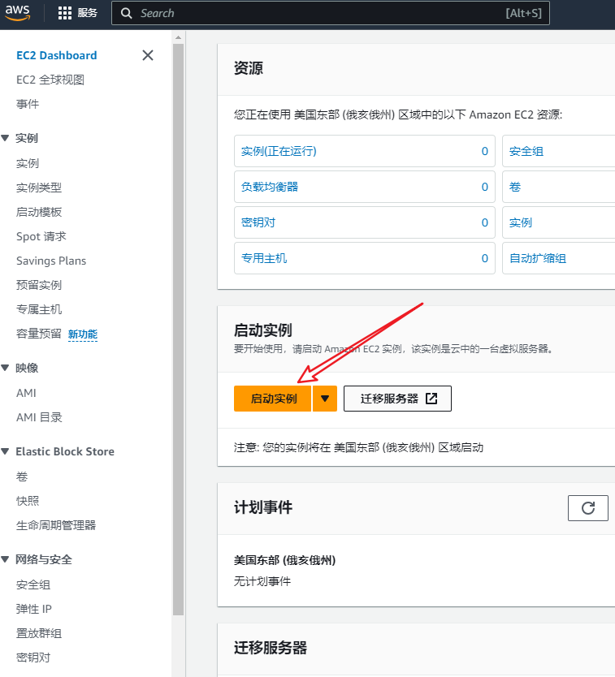The width and height of the screenshot is (615, 677).
Task: Click the sidebar vertical scrollbar
Action: pyautogui.click(x=178, y=330)
